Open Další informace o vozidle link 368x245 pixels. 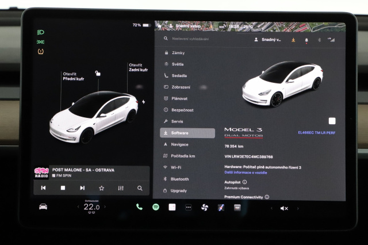(245, 173)
